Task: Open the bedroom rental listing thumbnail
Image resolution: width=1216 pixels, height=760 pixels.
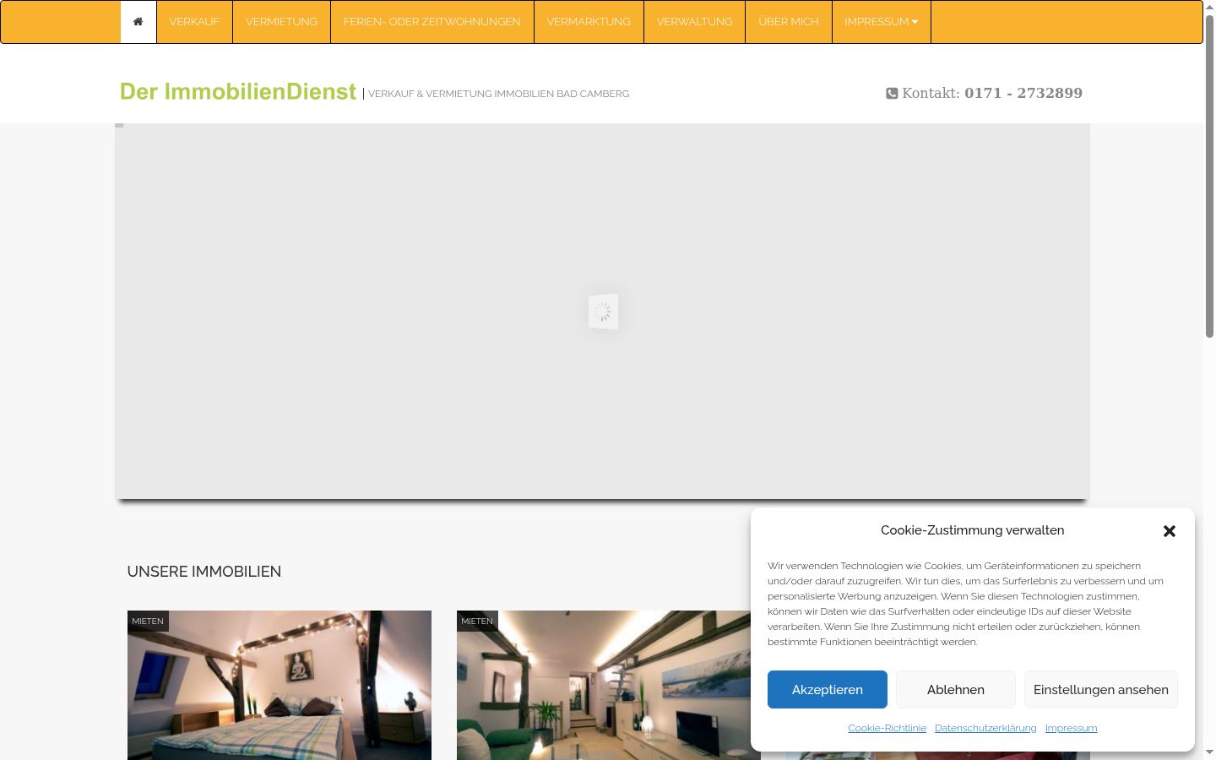Action: tap(280, 685)
